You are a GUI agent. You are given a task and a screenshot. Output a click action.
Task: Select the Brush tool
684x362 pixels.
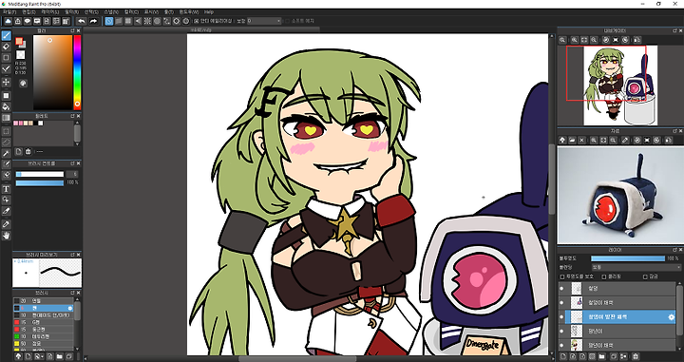[x=6, y=36]
